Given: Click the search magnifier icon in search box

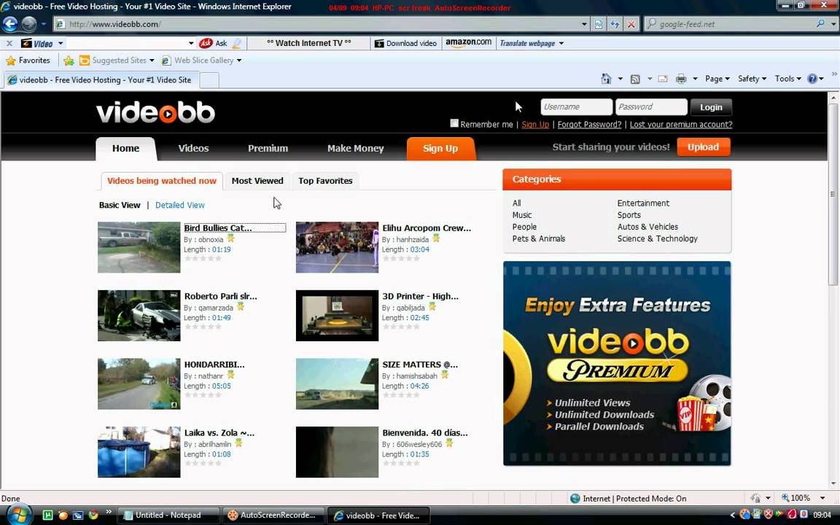Looking at the screenshot, I should click(x=820, y=23).
